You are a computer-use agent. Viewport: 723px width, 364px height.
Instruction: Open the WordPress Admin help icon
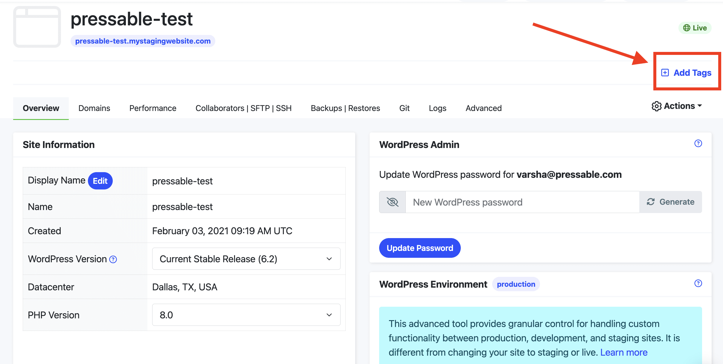[698, 144]
